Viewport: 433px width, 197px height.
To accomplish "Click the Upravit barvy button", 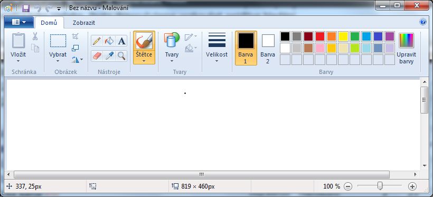I will (406, 48).
